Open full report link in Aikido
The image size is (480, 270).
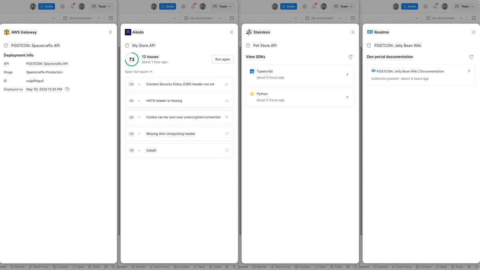pyautogui.click(x=138, y=72)
